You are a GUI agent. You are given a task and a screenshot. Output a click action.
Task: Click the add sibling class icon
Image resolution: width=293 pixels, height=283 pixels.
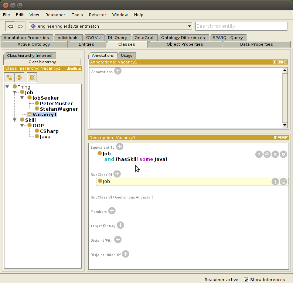click(x=20, y=77)
